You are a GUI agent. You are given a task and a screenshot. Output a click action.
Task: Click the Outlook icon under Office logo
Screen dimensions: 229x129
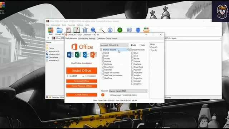[86, 55]
